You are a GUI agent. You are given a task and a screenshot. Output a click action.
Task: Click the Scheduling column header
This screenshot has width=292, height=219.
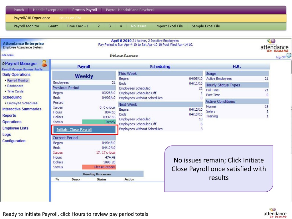160,66
